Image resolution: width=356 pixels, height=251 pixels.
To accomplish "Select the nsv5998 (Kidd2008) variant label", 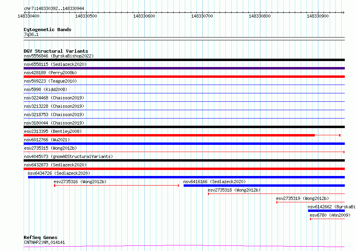I will coord(46,89).
